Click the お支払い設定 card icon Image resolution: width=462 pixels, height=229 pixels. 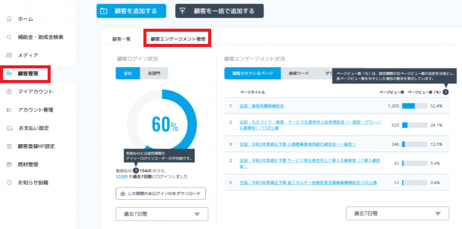(9, 128)
